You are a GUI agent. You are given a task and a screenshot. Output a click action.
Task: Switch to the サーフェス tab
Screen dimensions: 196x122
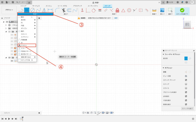click(36, 6)
